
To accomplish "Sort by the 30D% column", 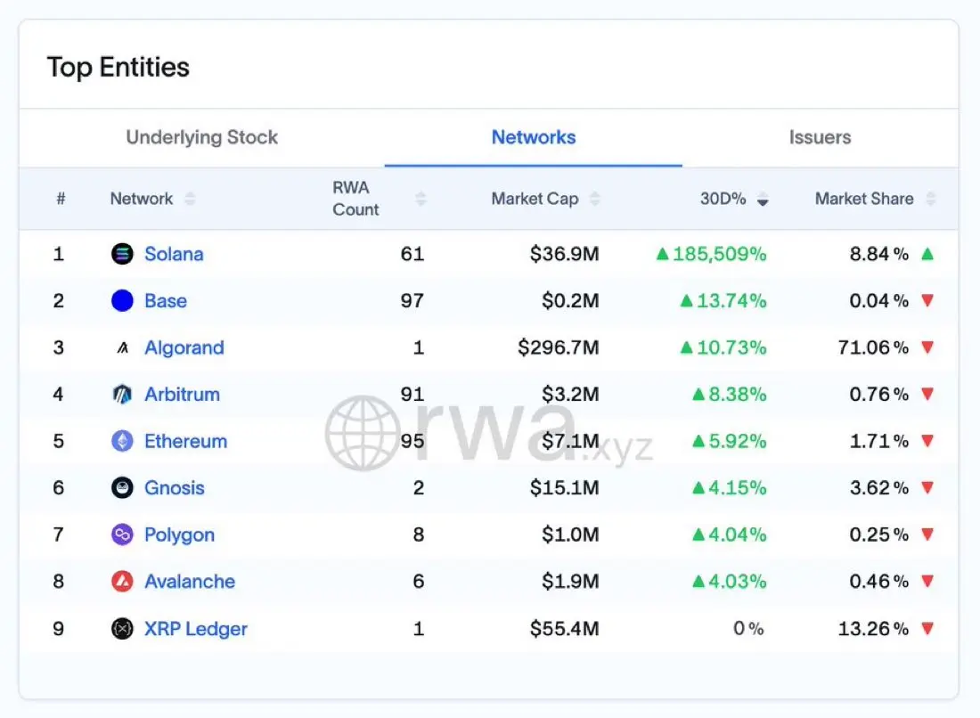I will [763, 199].
